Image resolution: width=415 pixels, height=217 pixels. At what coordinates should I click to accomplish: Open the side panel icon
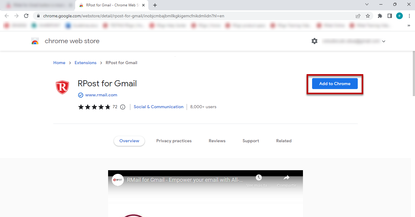click(389, 16)
